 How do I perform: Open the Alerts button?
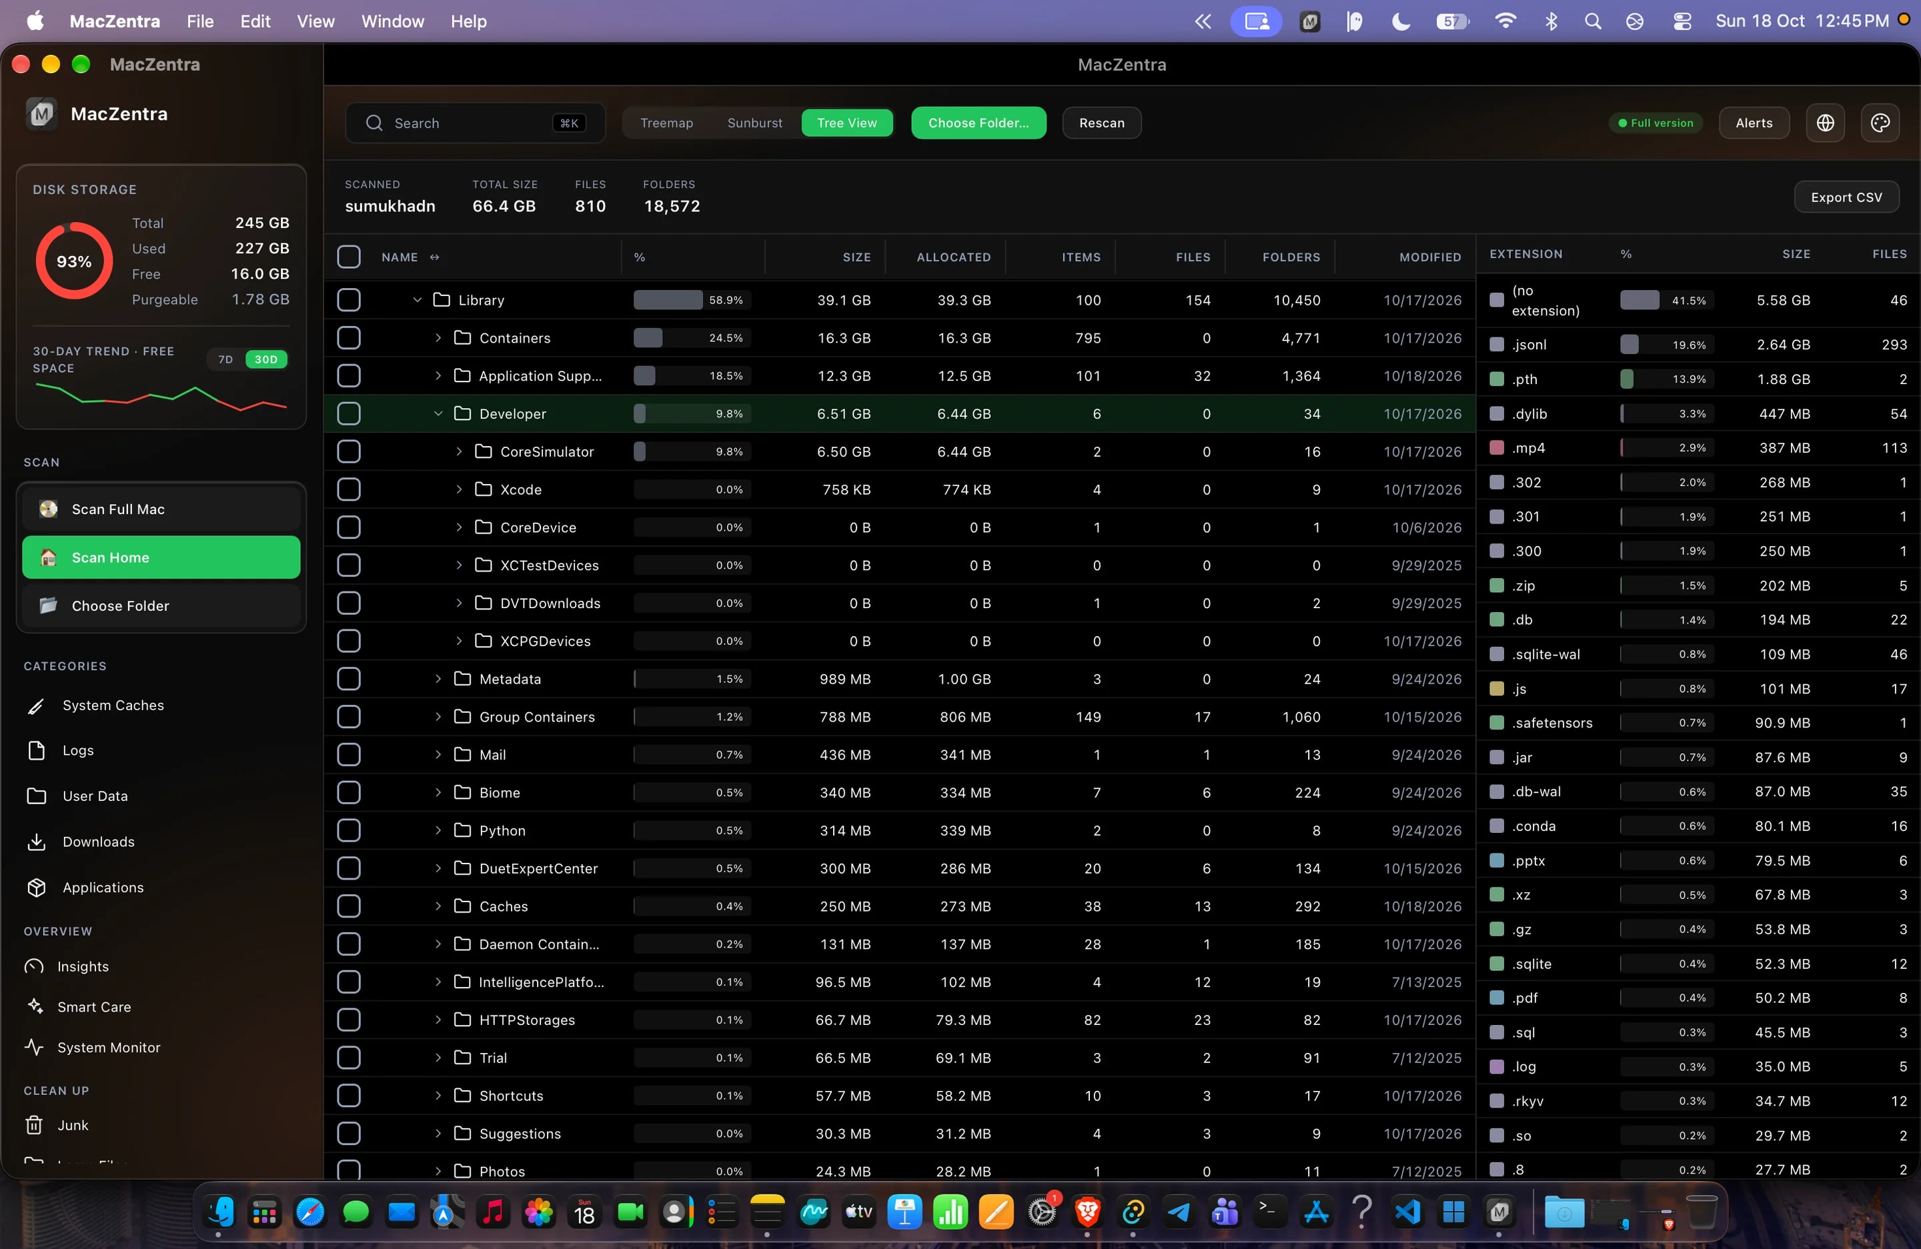[x=1753, y=123]
